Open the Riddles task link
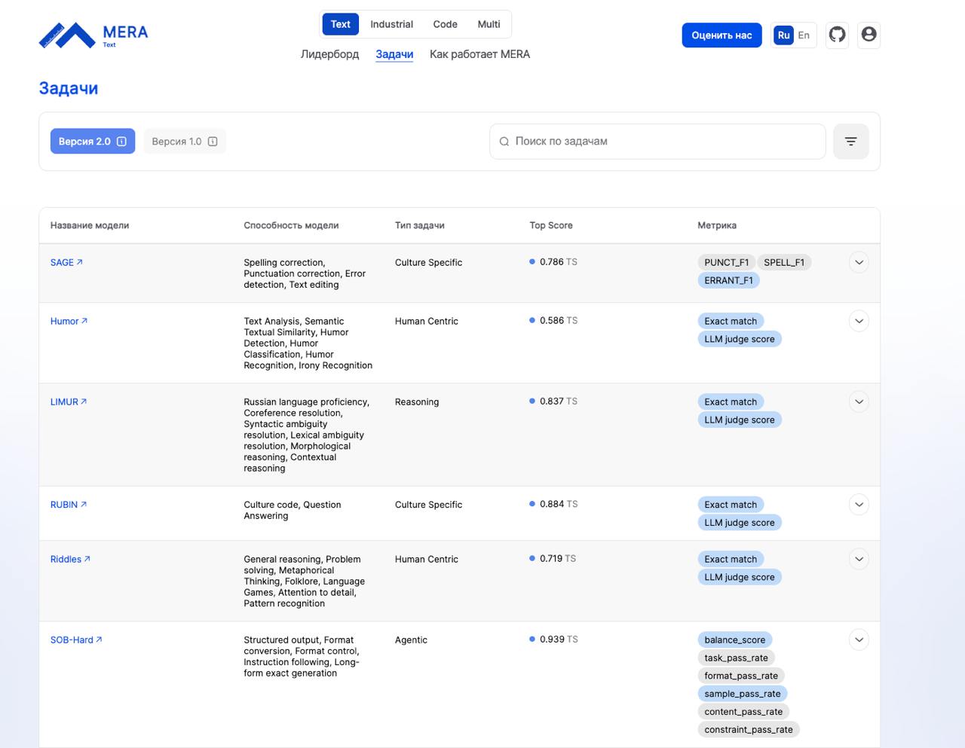Image resolution: width=965 pixels, height=748 pixels. 70,559
